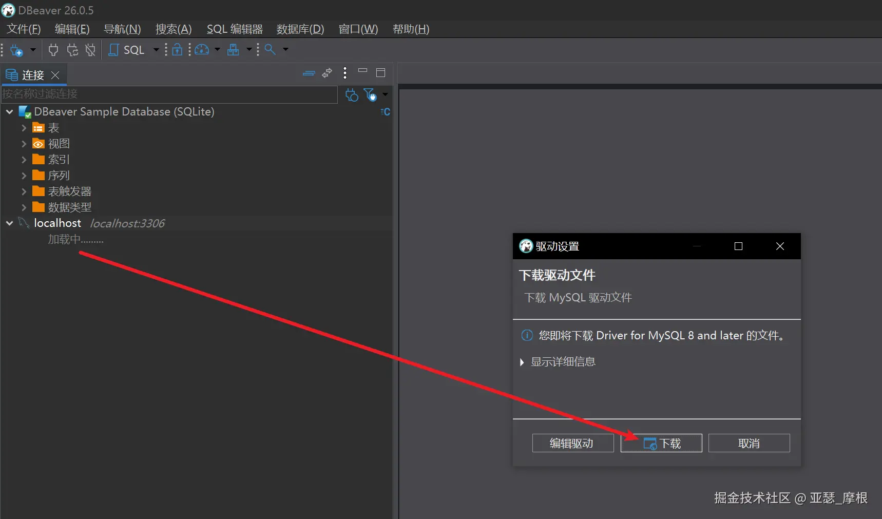Open the 连接 panel three-dot view menu
Viewport: 882px width, 519px height.
pyautogui.click(x=345, y=73)
